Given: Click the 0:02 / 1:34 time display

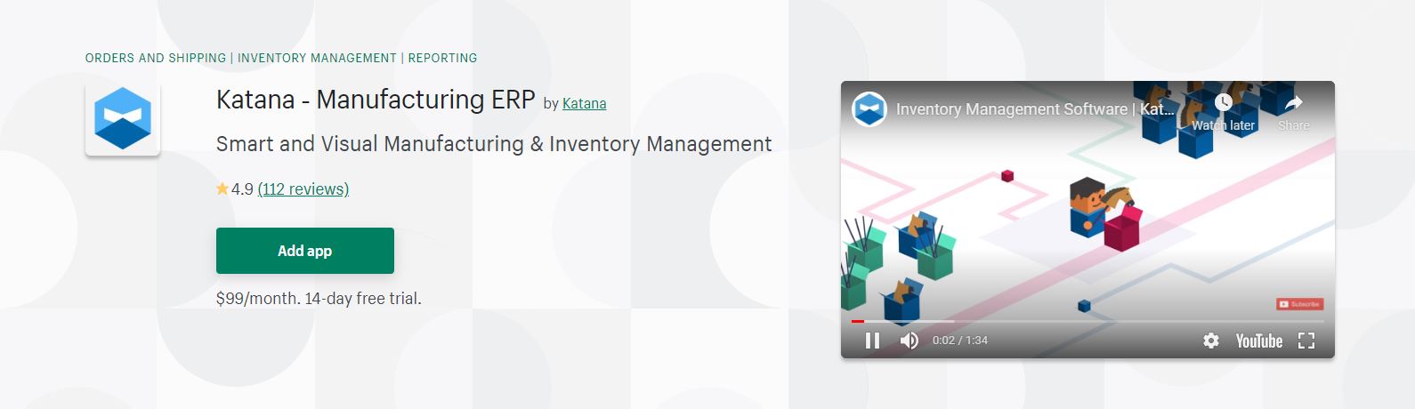Looking at the screenshot, I should click(960, 341).
